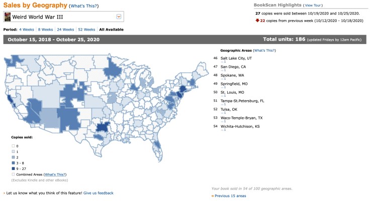
Task: Open the book title dropdown arrow
Action: [119, 17]
